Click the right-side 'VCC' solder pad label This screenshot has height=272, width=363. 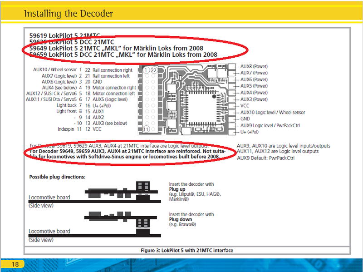tap(245, 106)
